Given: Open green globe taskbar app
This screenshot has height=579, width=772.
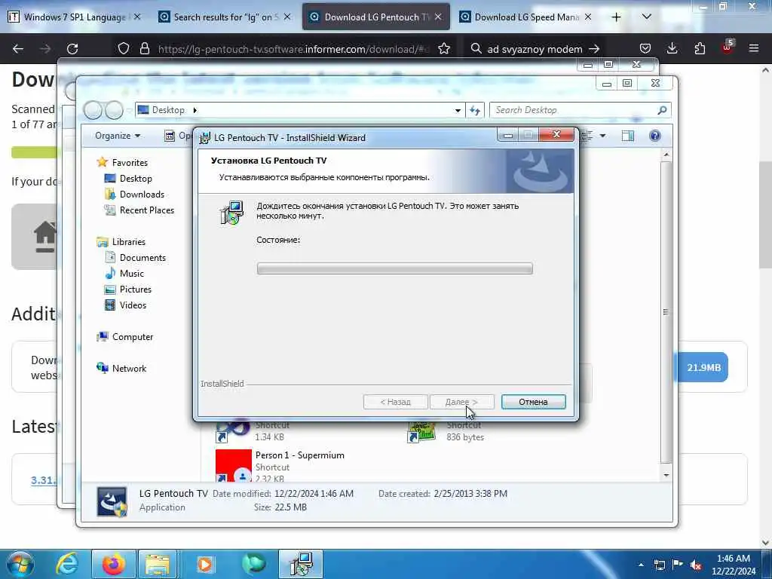Looking at the screenshot, I should pyautogui.click(x=253, y=564).
